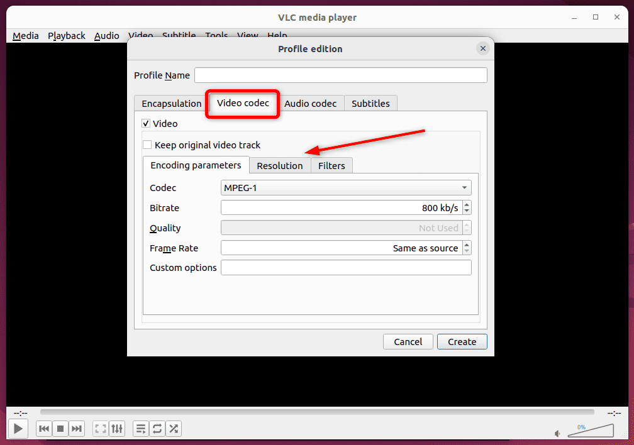The image size is (634, 445).
Task: Close the VLC media player window
Action: pyautogui.click(x=616, y=17)
